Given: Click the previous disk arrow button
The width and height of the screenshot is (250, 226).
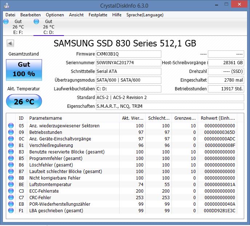Looking at the screenshot, I should pos(10,43).
